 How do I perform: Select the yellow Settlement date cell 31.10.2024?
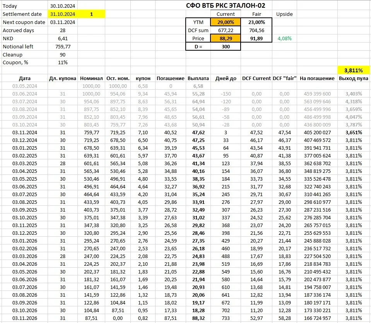[62, 14]
